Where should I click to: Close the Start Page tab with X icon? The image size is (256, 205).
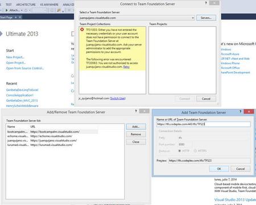(20, 17)
